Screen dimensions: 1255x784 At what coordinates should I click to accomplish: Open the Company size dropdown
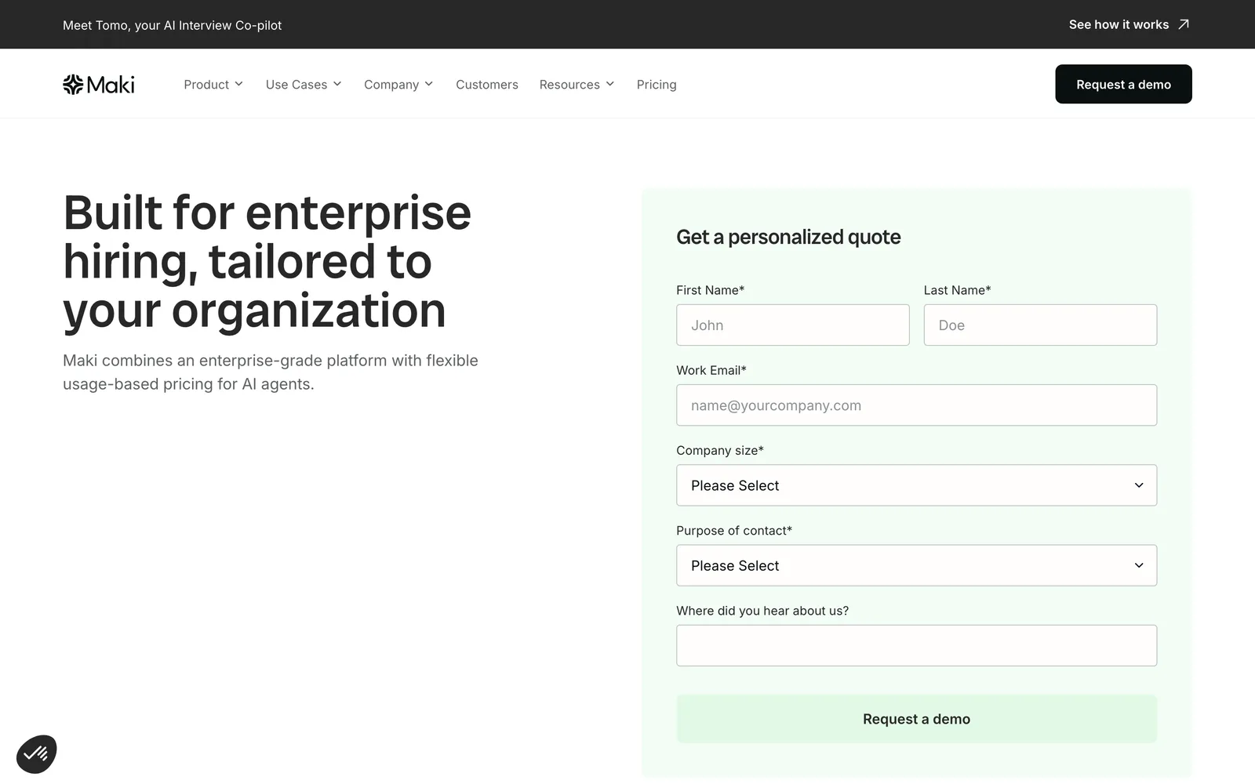click(916, 485)
